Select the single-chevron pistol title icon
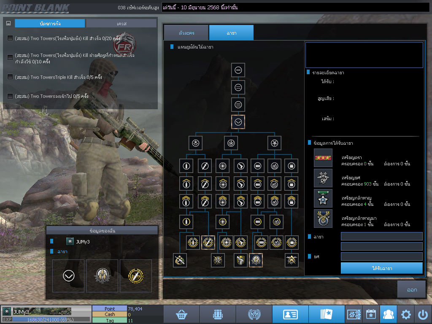 (240, 184)
